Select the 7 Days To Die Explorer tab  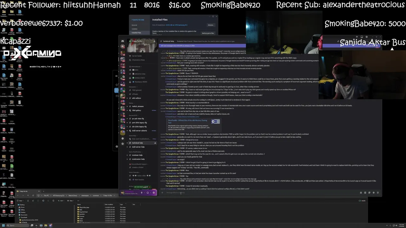pos(29,191)
